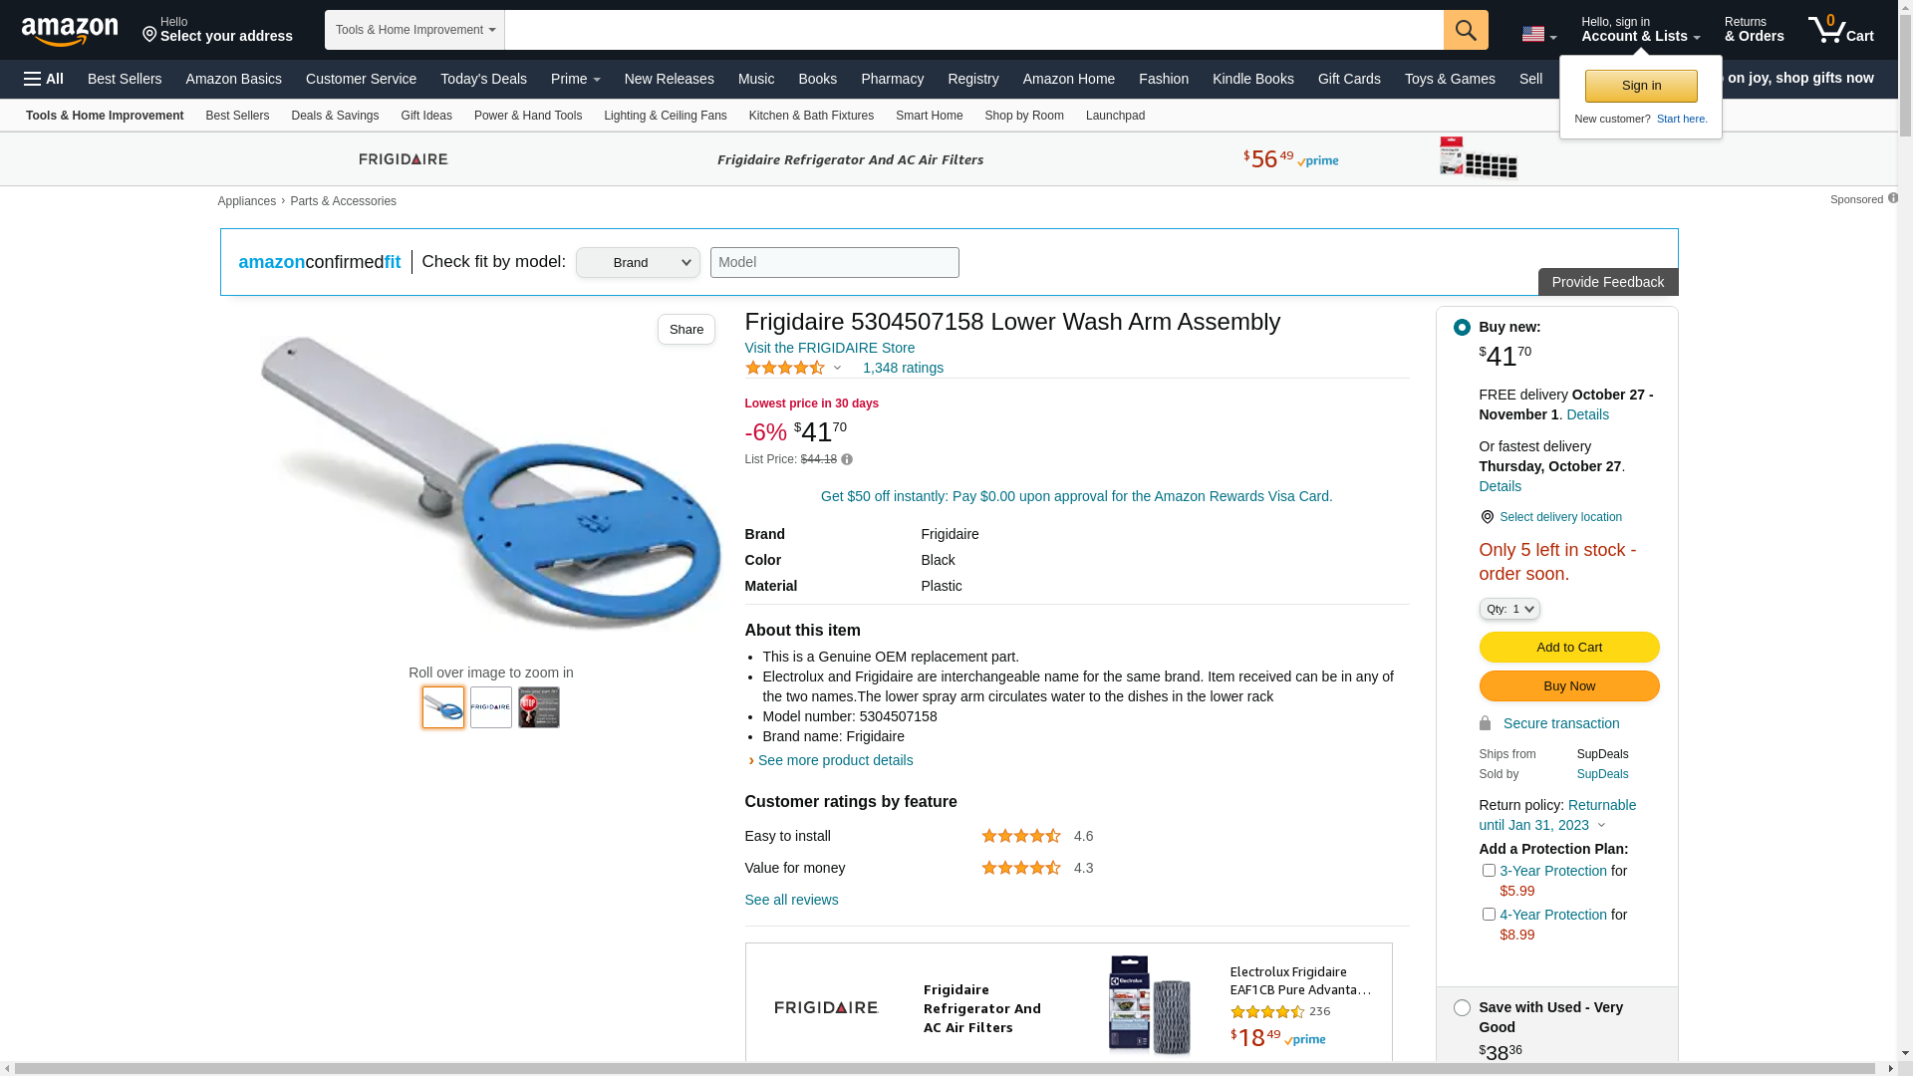The width and height of the screenshot is (1913, 1076).
Task: Open the cart icon
Action: [x=1840, y=30]
